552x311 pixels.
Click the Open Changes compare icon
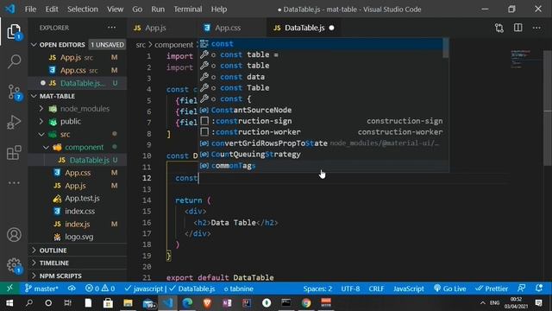(x=499, y=28)
